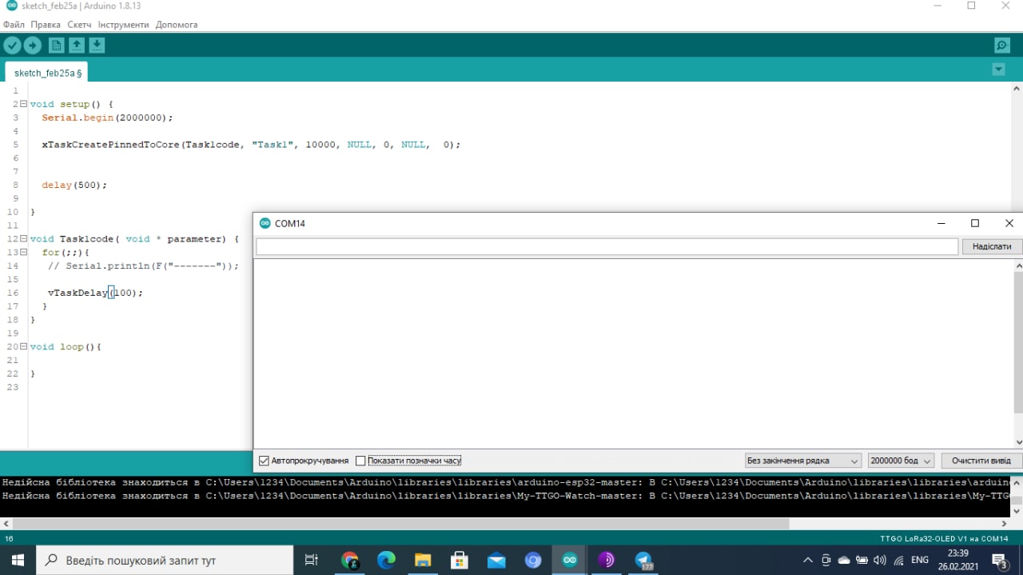This screenshot has height=575, width=1023.
Task: Open the Інструменти menu
Action: point(123,25)
